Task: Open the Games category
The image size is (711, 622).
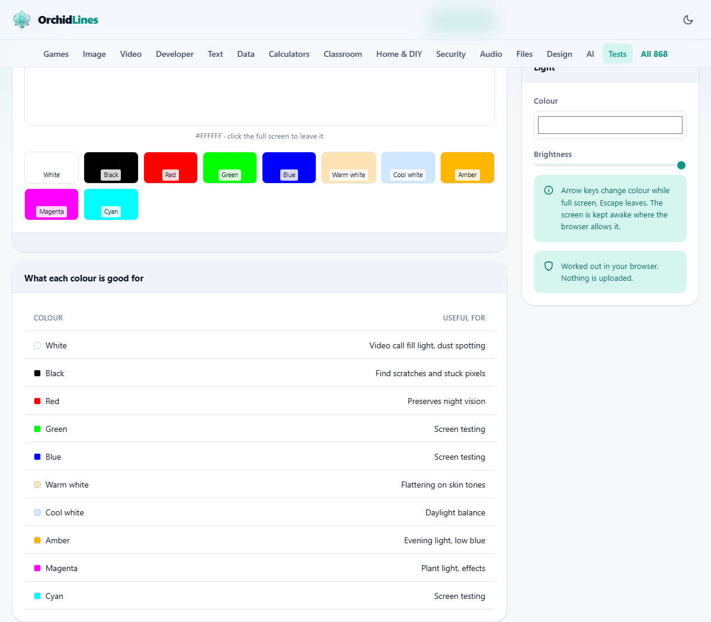Action: click(x=56, y=54)
